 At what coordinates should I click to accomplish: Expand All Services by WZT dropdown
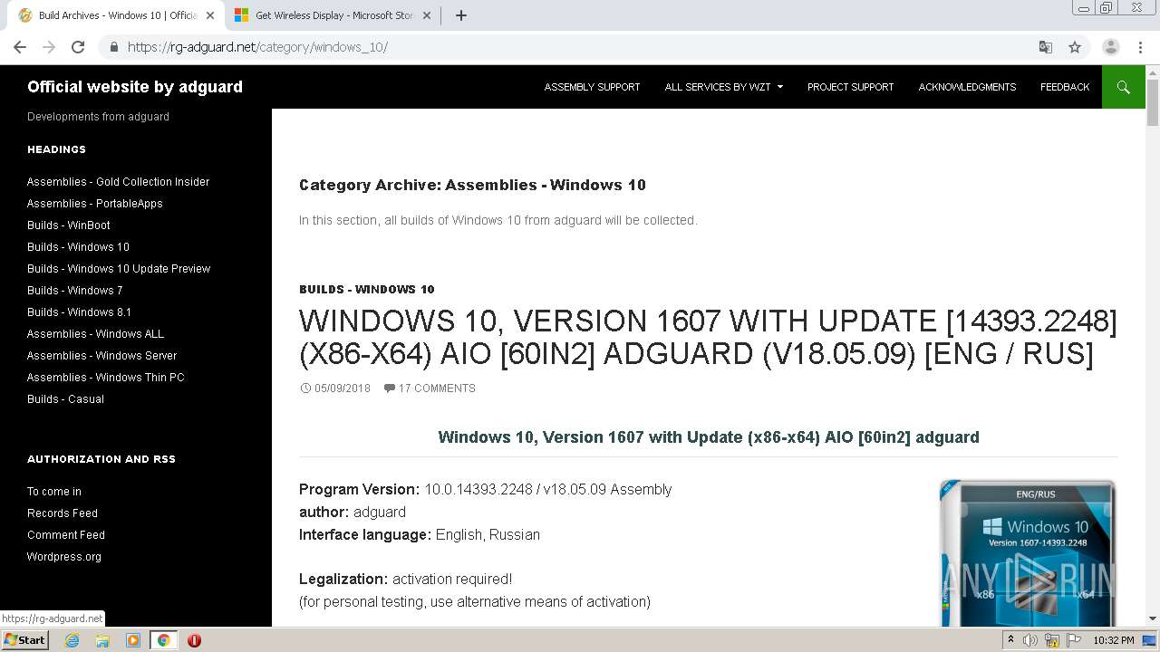coord(723,87)
